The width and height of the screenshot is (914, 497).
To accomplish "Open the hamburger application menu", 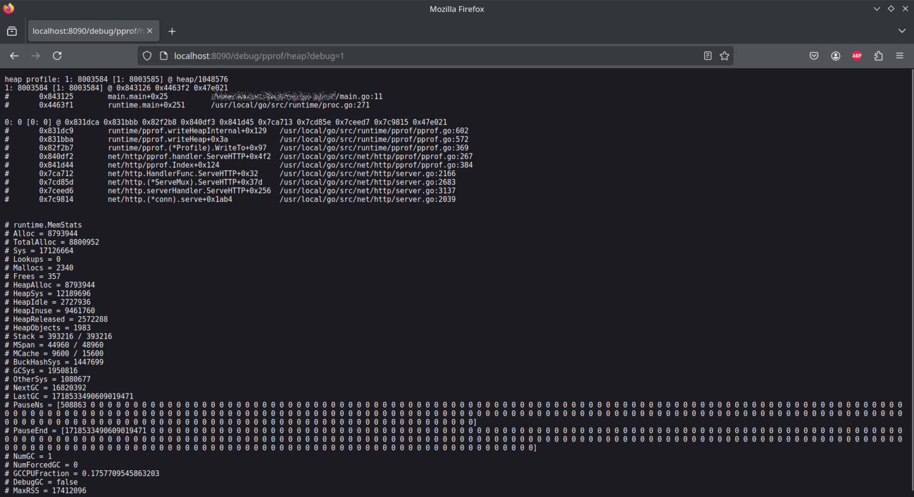I will coord(900,55).
